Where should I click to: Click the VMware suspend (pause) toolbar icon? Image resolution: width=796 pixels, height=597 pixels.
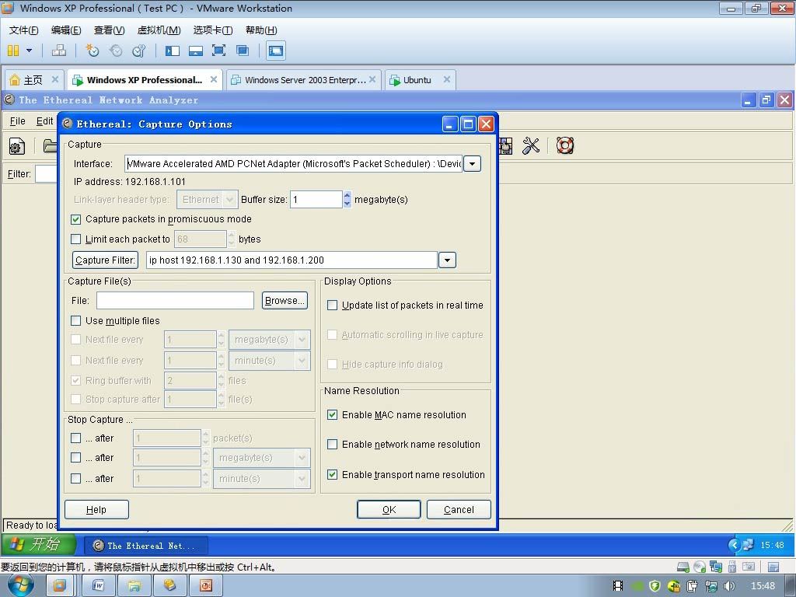point(13,51)
